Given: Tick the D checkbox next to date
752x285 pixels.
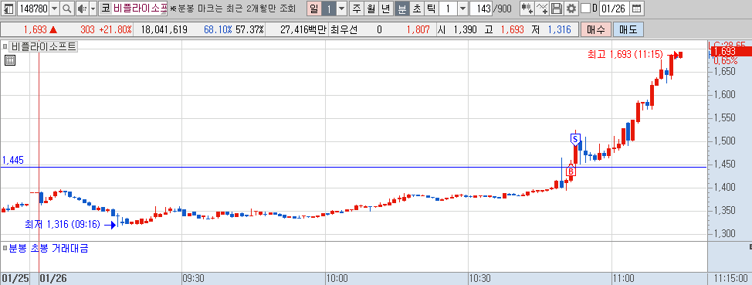Looking at the screenshot, I should [585, 8].
